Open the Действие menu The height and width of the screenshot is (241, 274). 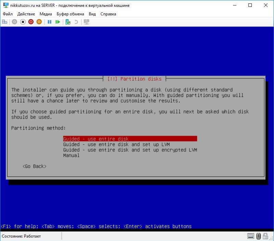[26, 14]
